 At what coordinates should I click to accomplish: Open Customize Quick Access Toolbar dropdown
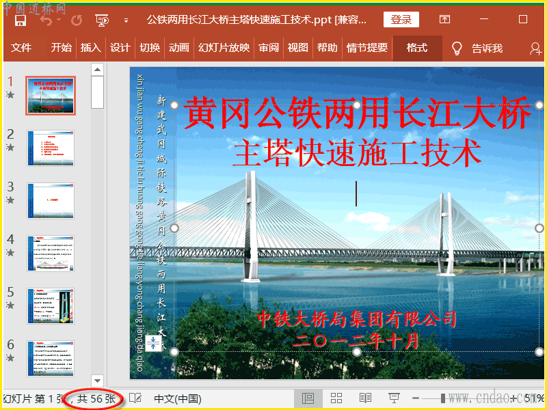coord(126,20)
